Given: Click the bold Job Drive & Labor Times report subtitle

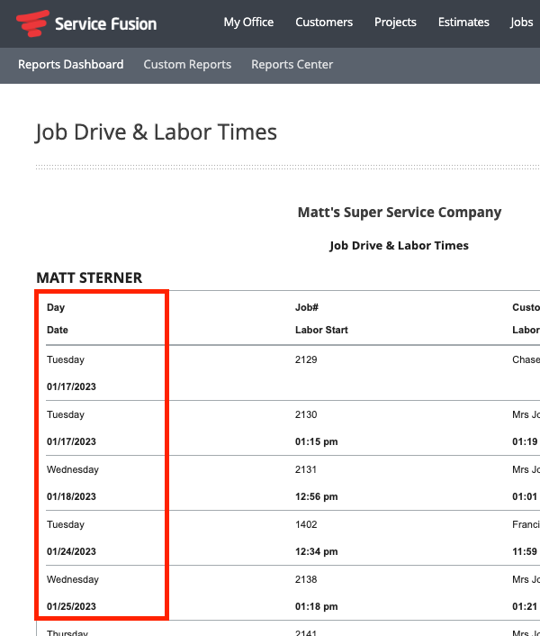Looking at the screenshot, I should click(x=399, y=245).
